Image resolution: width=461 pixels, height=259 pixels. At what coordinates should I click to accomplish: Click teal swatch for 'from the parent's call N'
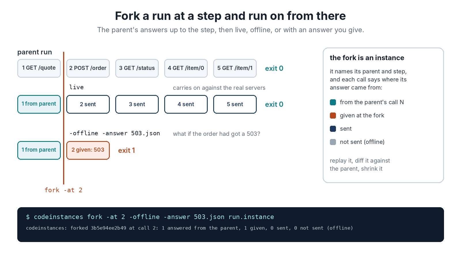point(333,102)
